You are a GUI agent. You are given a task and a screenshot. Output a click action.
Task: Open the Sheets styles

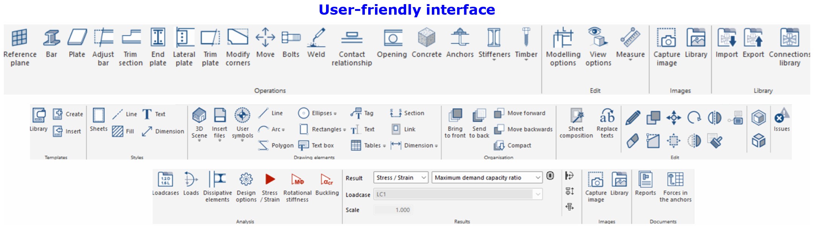(99, 120)
